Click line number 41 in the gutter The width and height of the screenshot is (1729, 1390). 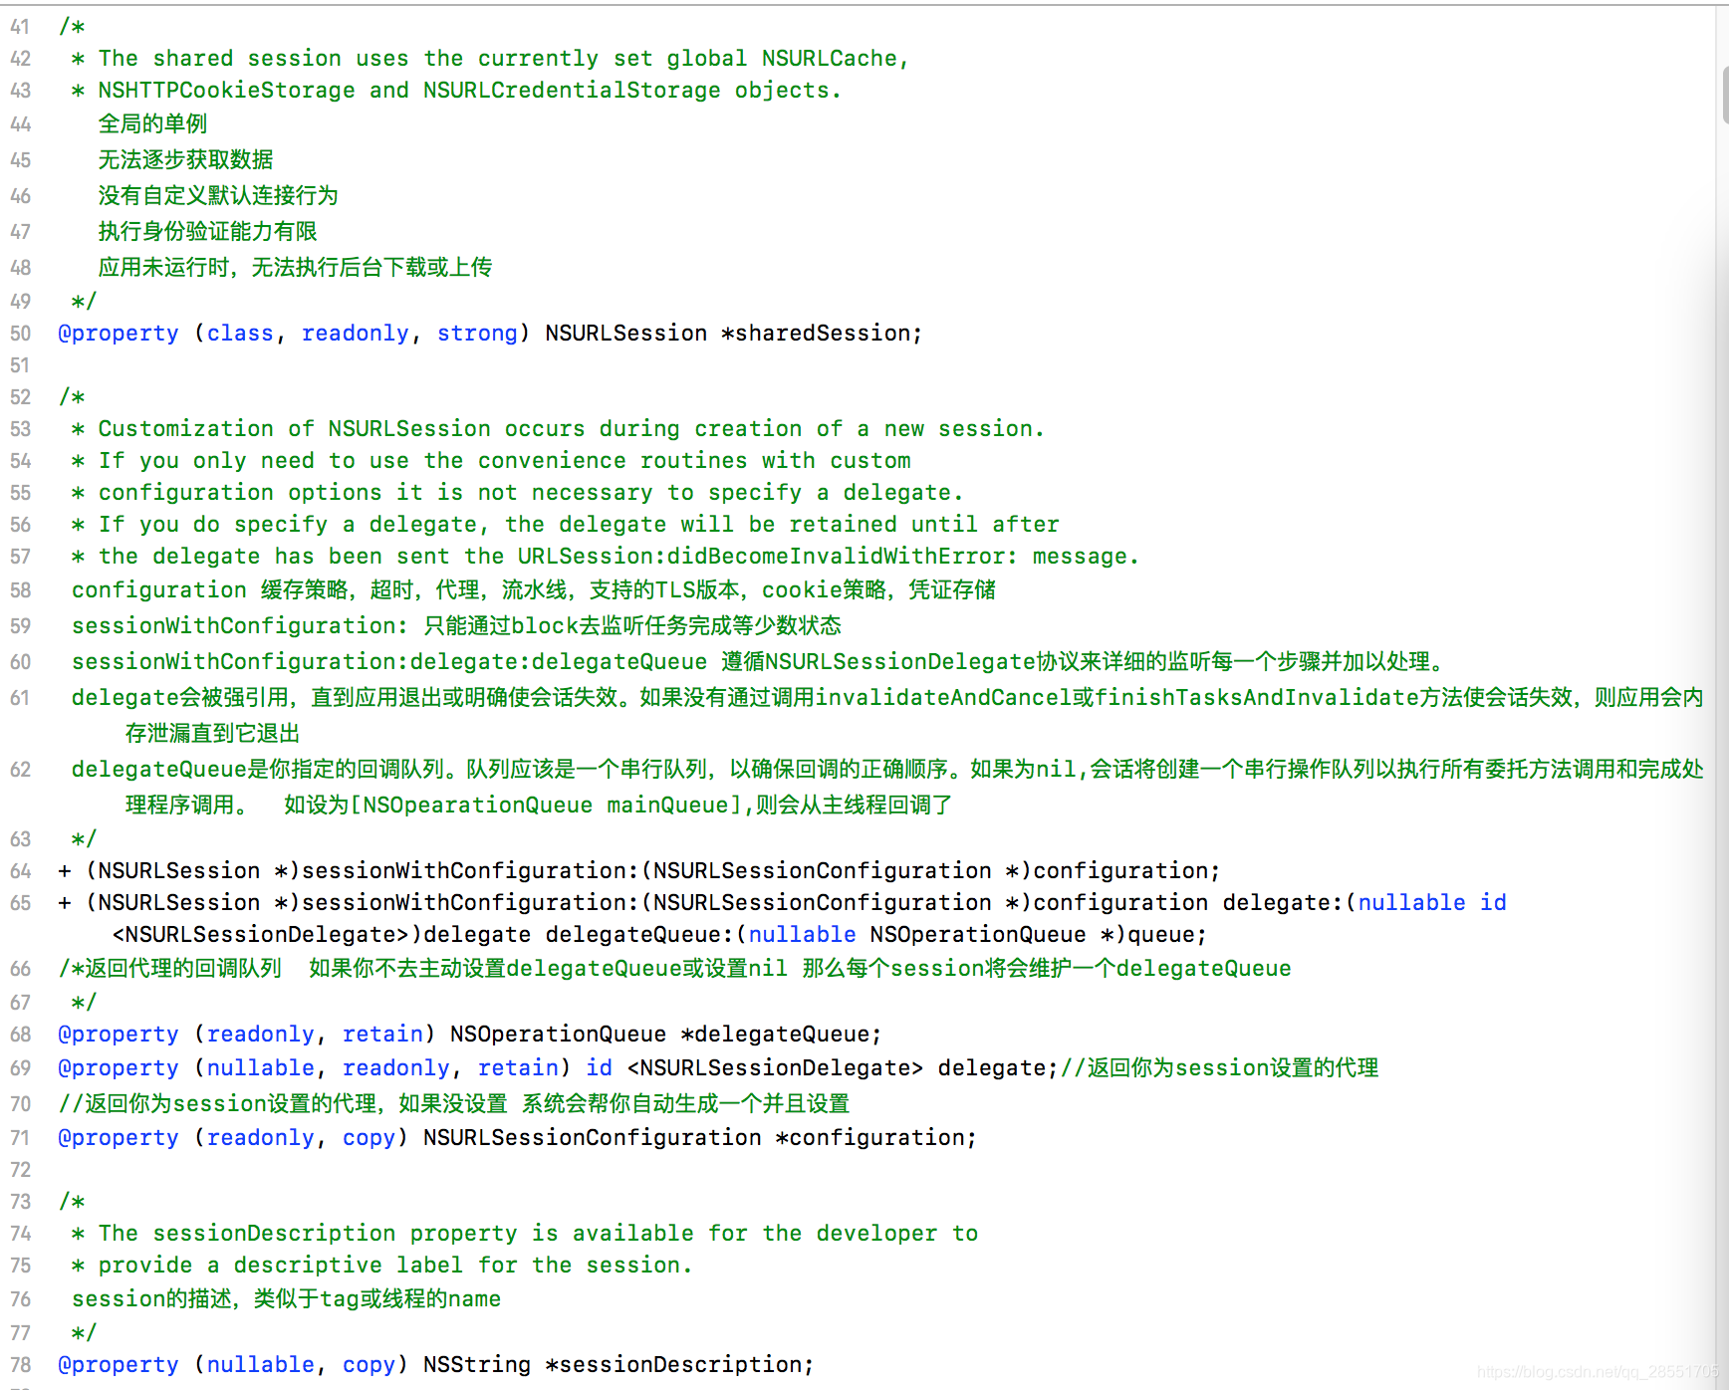click(20, 27)
